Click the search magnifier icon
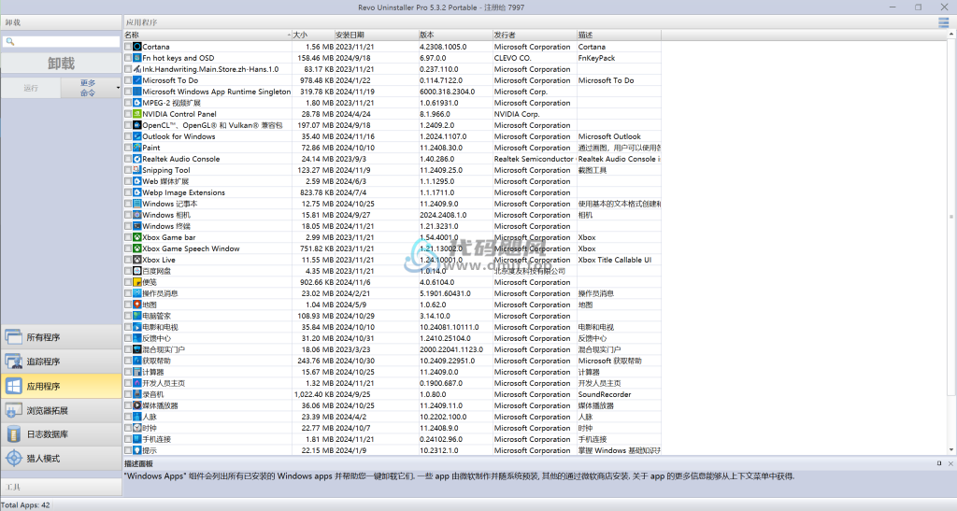This screenshot has height=511, width=957. click(x=9, y=41)
